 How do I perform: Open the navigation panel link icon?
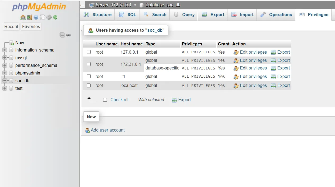tap(68, 35)
